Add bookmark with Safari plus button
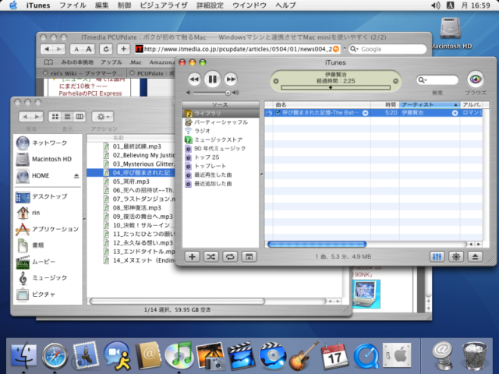The image size is (499, 374). [123, 49]
